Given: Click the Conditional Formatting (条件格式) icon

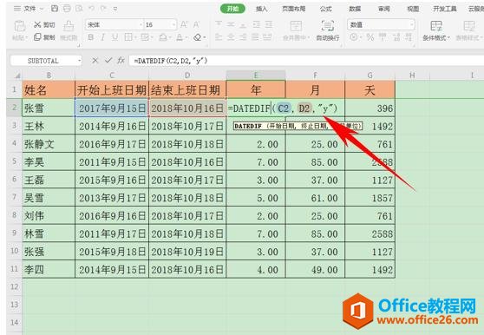Looking at the screenshot, I should [436, 26].
